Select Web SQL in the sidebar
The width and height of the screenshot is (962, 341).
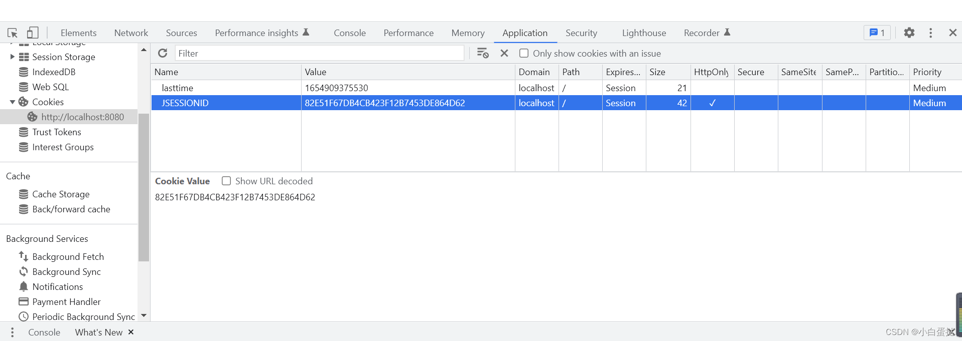(50, 87)
